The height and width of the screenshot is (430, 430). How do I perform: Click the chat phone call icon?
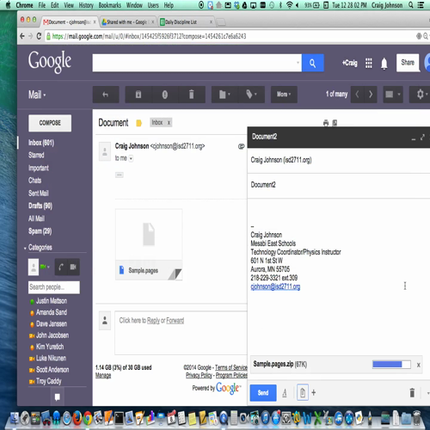(61, 267)
